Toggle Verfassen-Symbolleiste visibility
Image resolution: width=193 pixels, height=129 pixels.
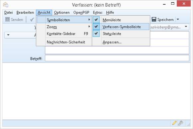[x=121, y=27]
